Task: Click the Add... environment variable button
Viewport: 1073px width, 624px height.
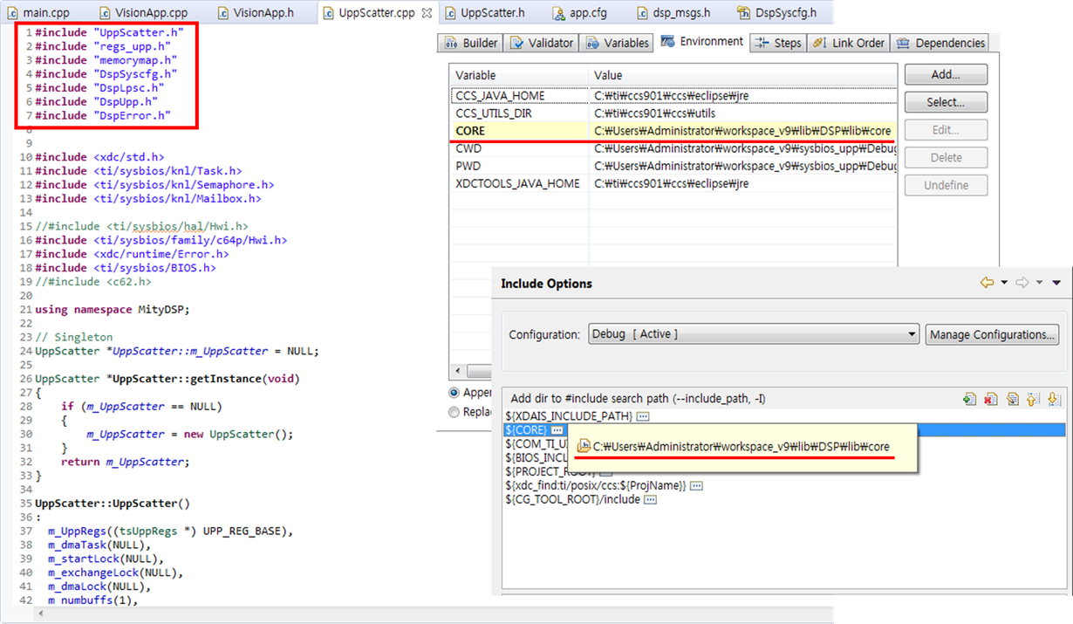Action: pos(946,74)
